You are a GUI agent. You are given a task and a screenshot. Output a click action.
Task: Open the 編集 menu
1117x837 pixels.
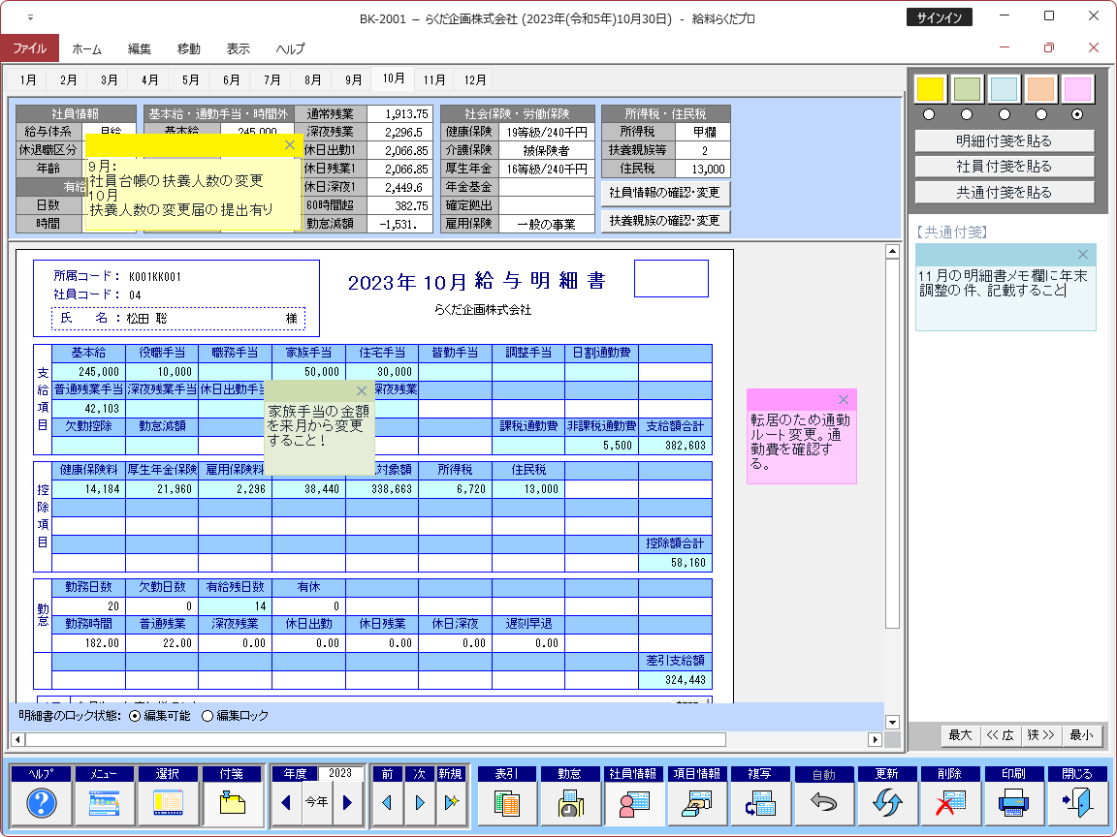pos(139,49)
